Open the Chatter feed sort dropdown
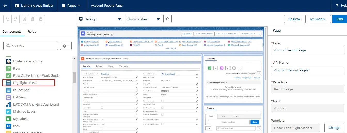 point(209,128)
